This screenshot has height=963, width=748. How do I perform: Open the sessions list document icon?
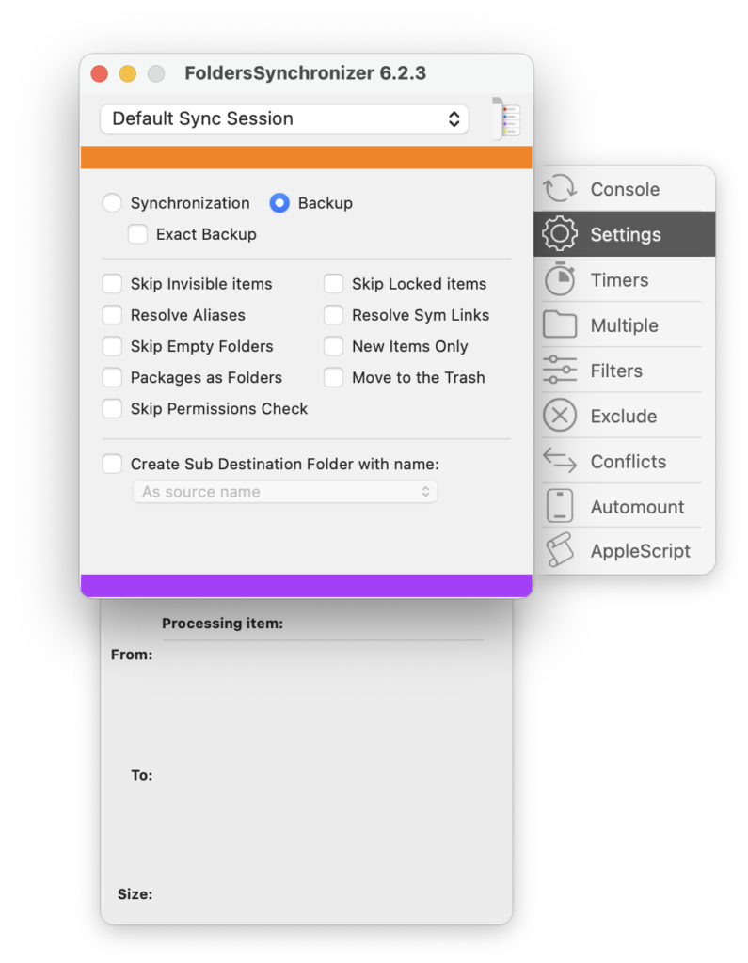(x=506, y=118)
